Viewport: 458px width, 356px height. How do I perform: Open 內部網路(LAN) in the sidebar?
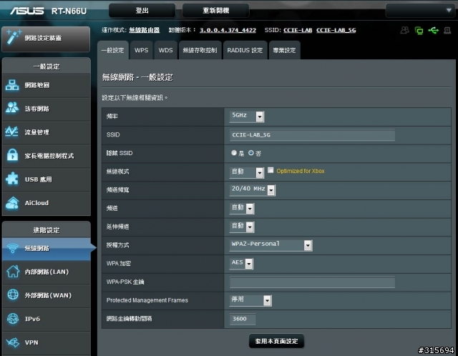click(47, 272)
